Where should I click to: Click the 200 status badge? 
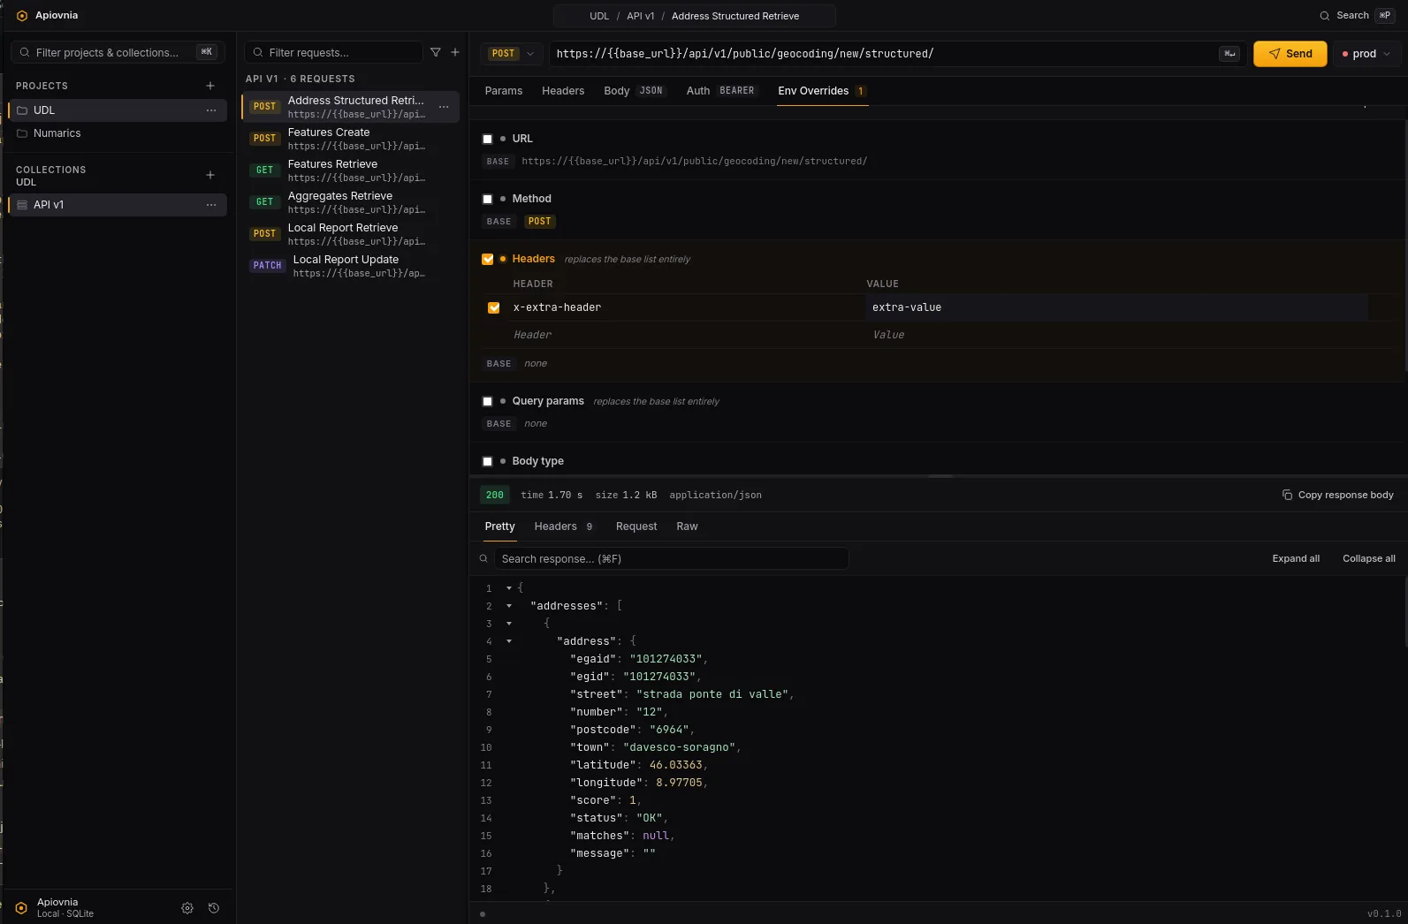pyautogui.click(x=495, y=496)
